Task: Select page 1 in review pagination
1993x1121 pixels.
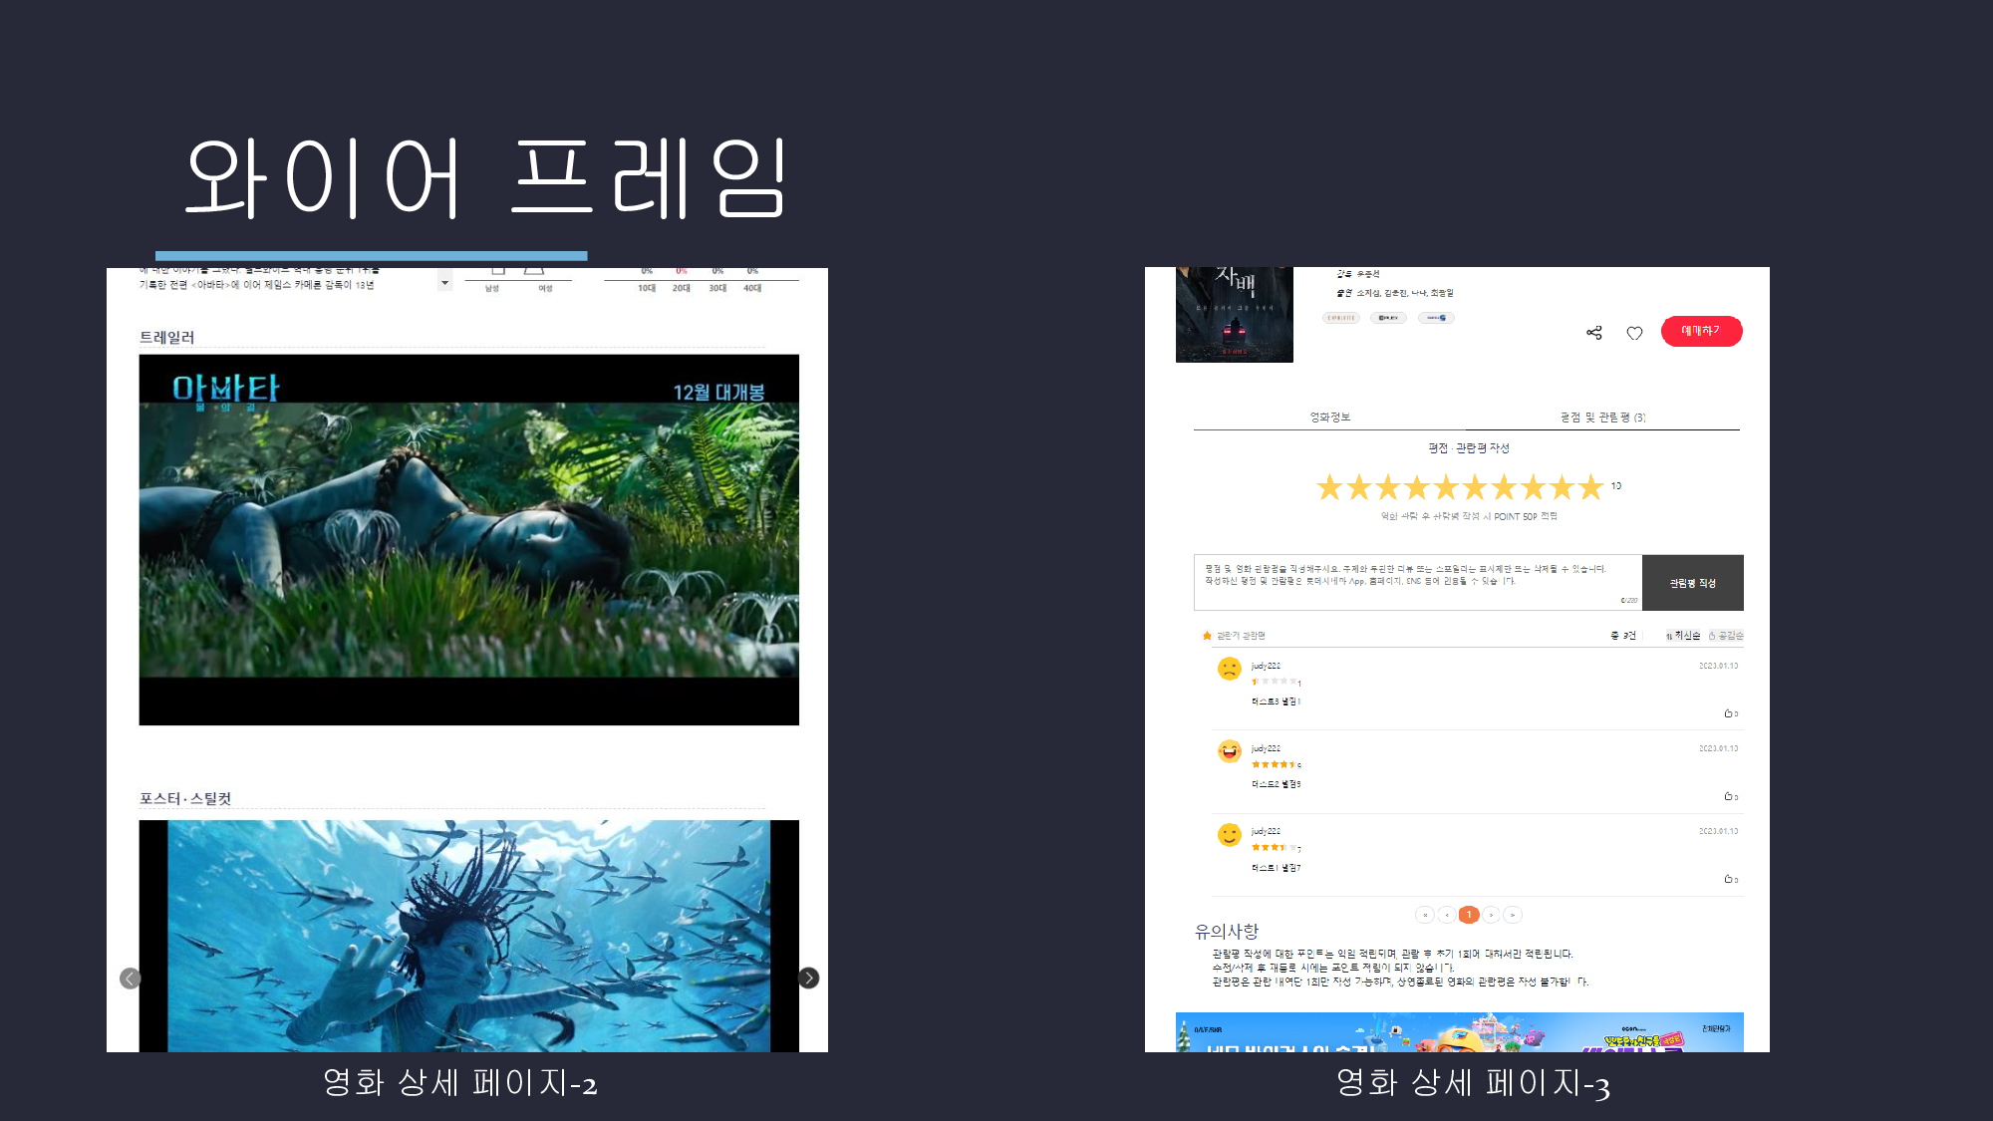Action: coord(1469,915)
